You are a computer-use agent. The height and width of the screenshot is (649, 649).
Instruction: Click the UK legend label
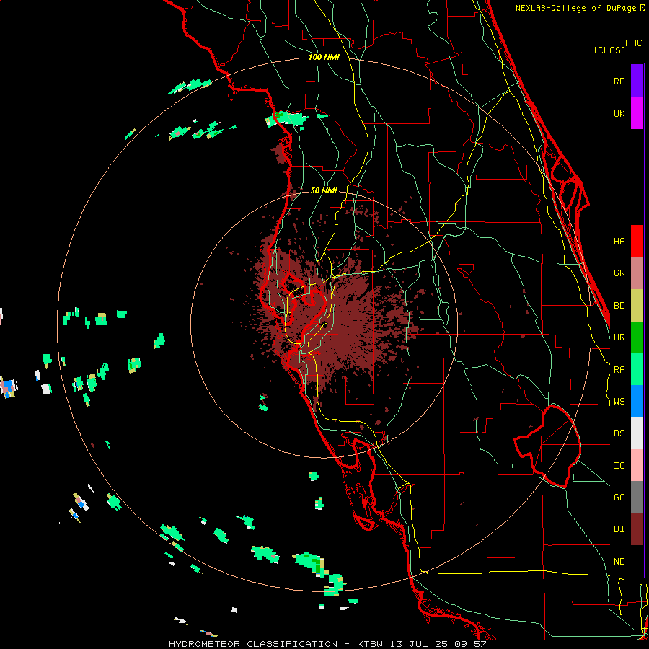click(x=619, y=113)
